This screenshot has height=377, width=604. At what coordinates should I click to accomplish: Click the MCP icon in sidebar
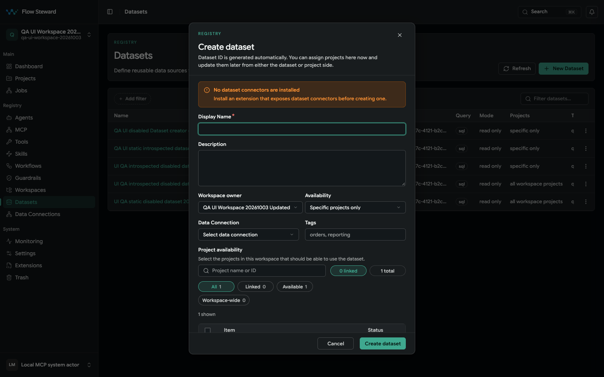pos(9,130)
